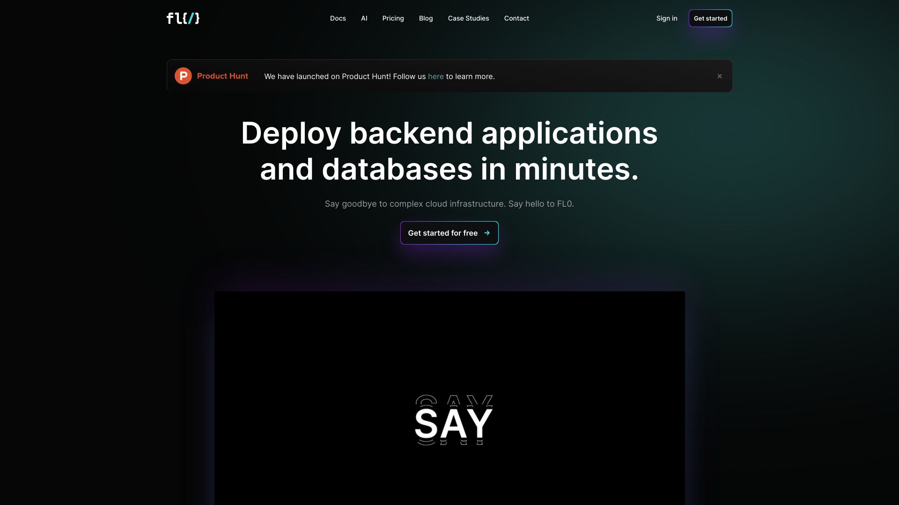899x505 pixels.
Task: View the Case Studies page
Action: pyautogui.click(x=468, y=18)
